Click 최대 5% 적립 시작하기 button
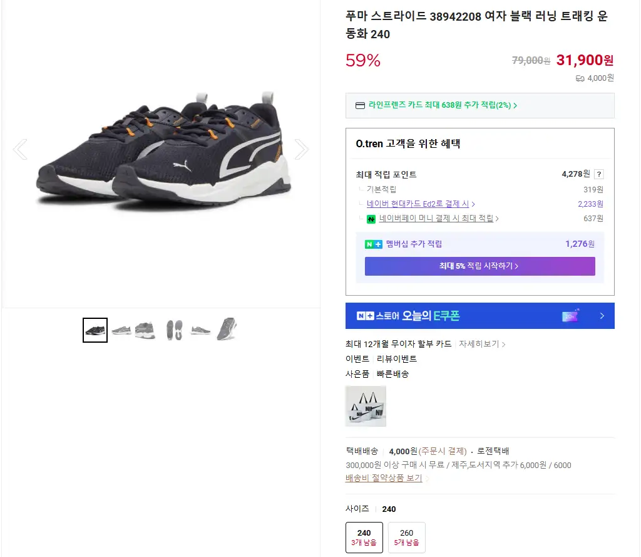This screenshot has width=641, height=557. (479, 266)
